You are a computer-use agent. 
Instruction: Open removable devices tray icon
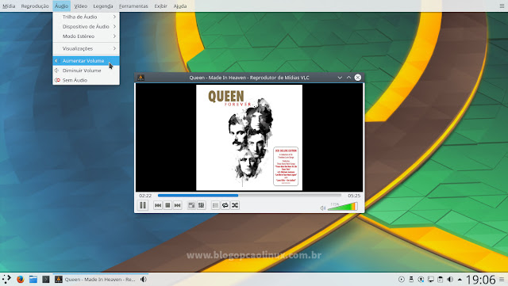pos(411,279)
